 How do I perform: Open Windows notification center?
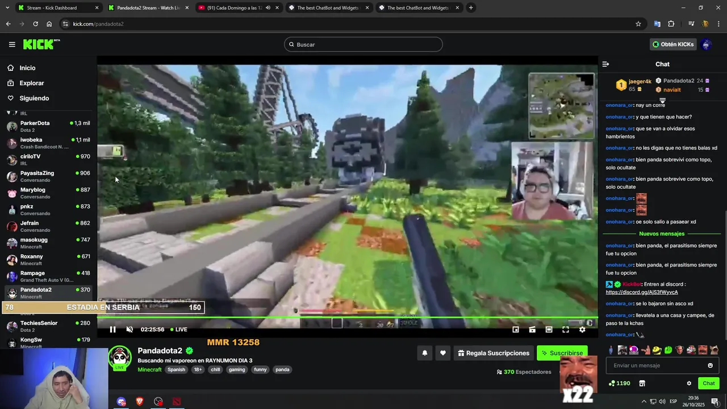click(715, 402)
